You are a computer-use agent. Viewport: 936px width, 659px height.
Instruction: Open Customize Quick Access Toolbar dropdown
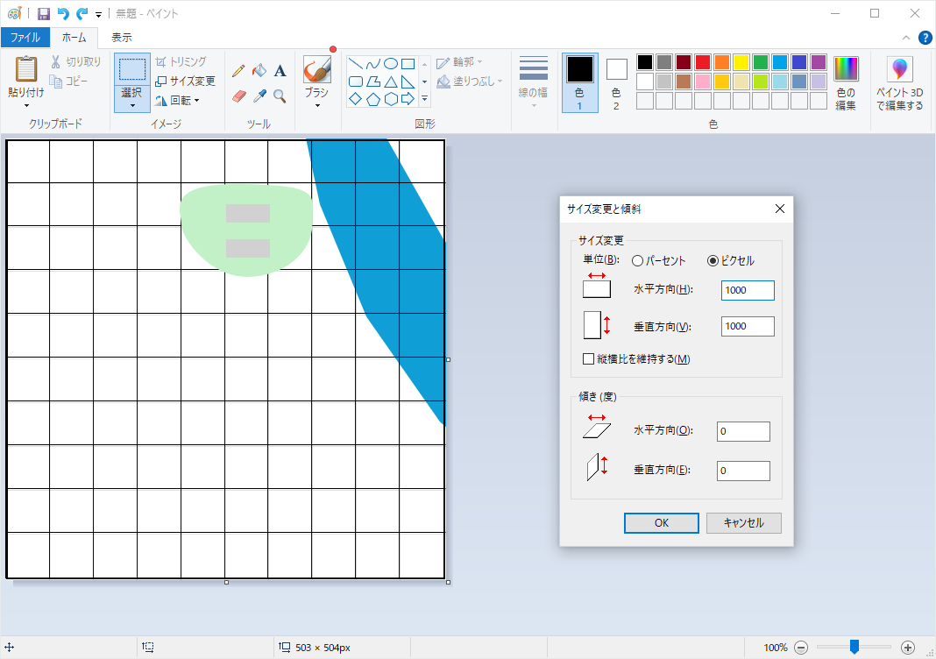click(x=98, y=14)
